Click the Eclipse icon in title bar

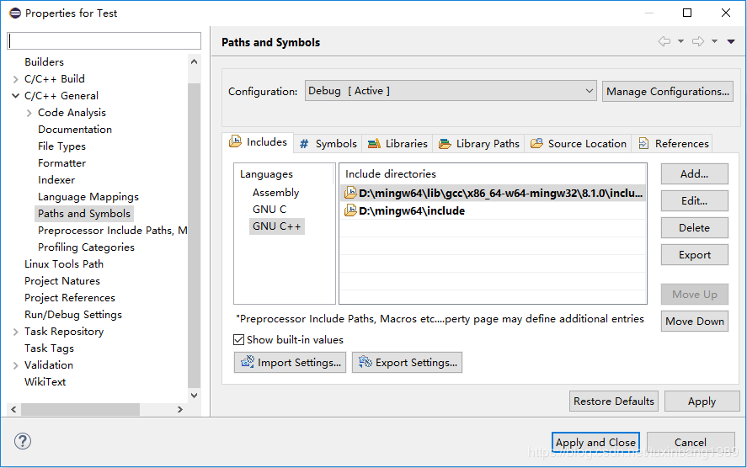tap(14, 13)
